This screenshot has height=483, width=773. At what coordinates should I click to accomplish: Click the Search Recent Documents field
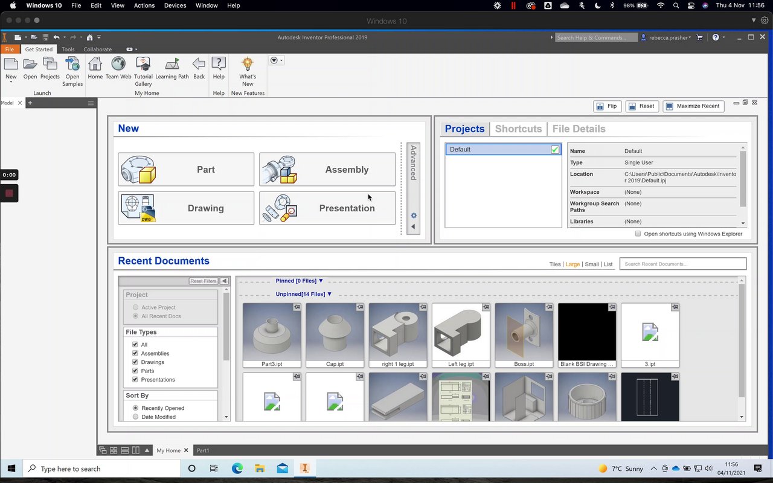[682, 264]
